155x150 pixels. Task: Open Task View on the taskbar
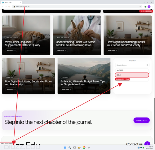click(74, 148)
